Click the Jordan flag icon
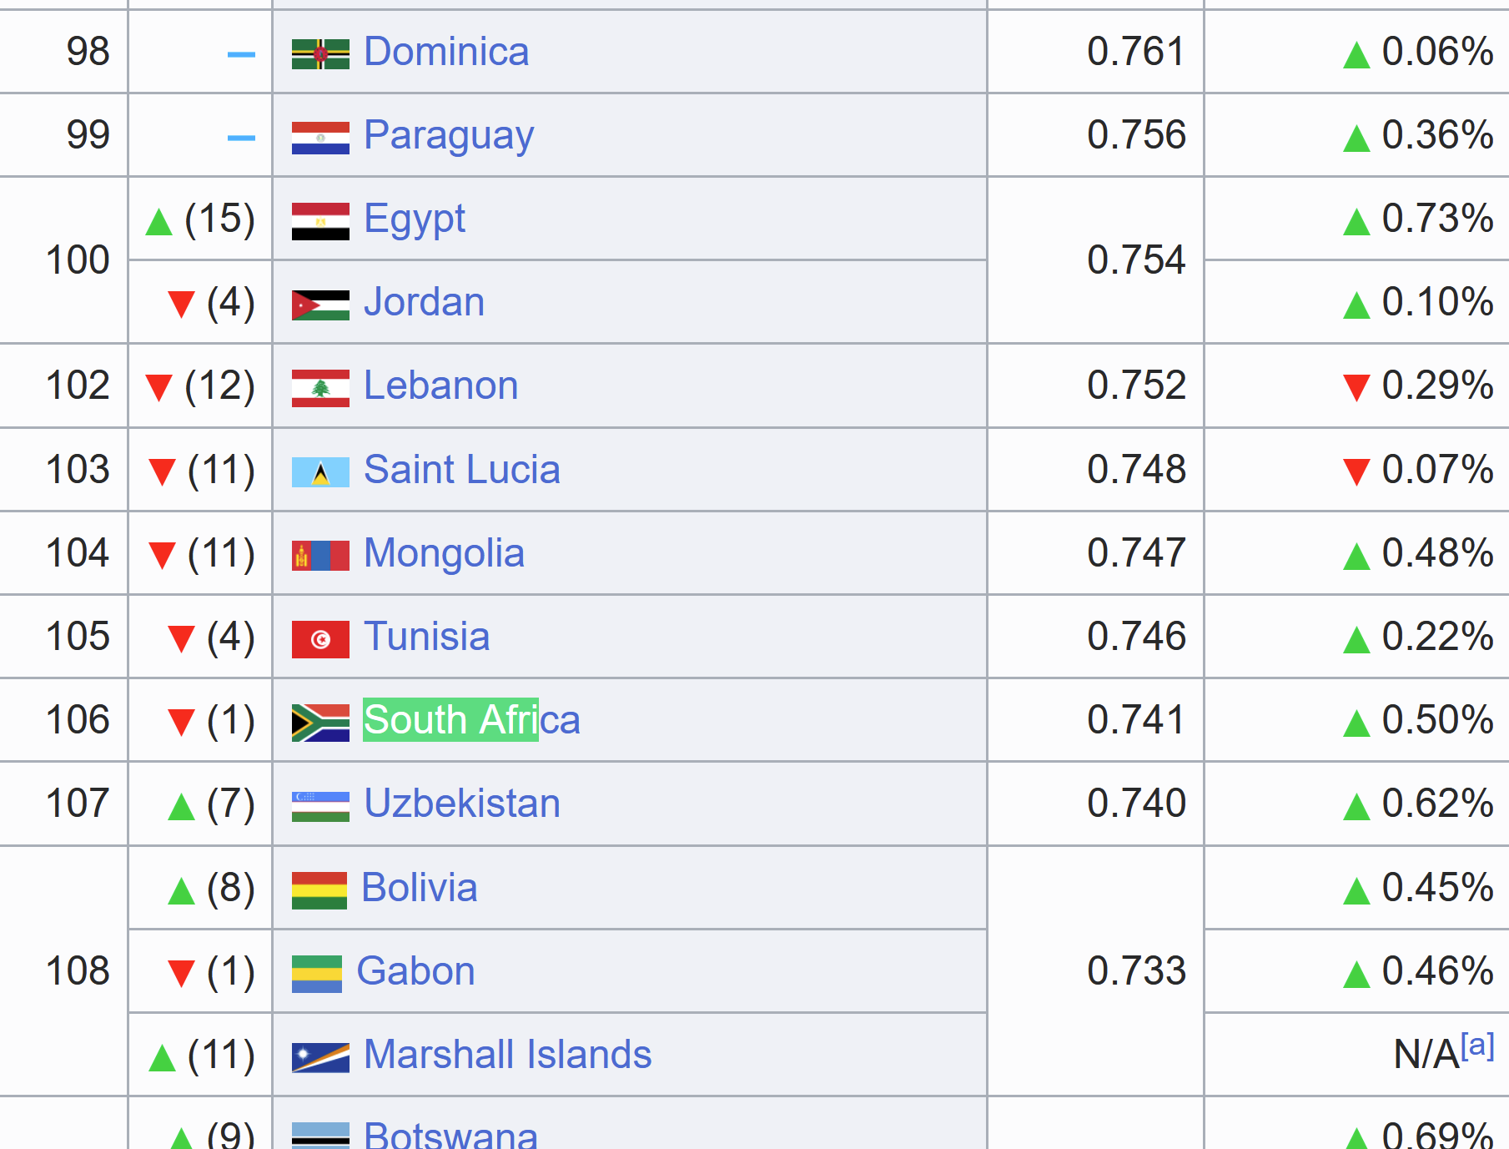This screenshot has width=1509, height=1149. point(320,305)
